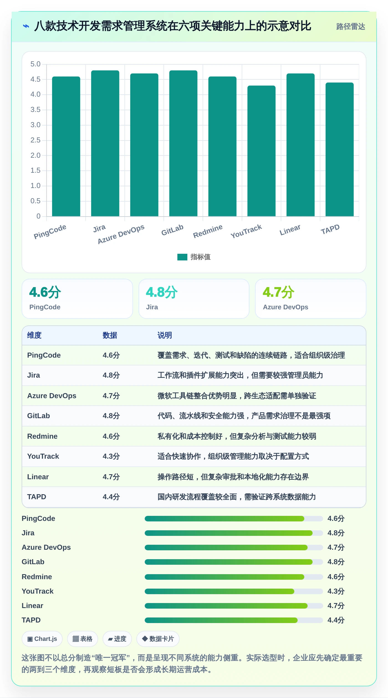This screenshot has width=388, height=698.
Task: Click the parallelogram icon in 进度 chip
Action: [x=110, y=639]
